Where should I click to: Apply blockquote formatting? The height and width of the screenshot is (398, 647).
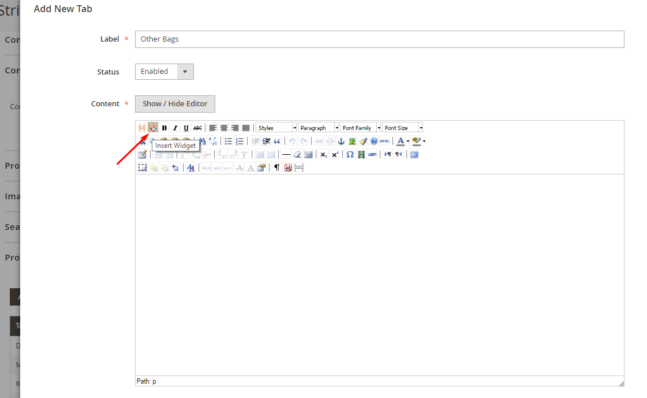coord(277,141)
